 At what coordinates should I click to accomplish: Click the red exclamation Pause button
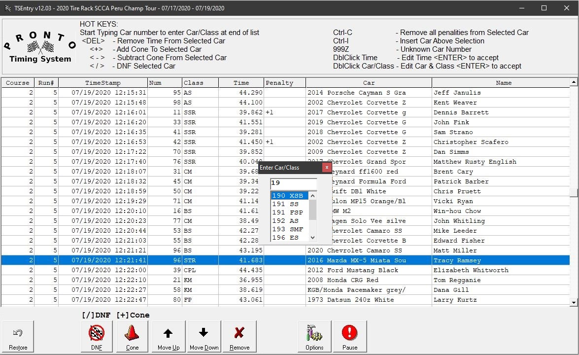(350, 336)
